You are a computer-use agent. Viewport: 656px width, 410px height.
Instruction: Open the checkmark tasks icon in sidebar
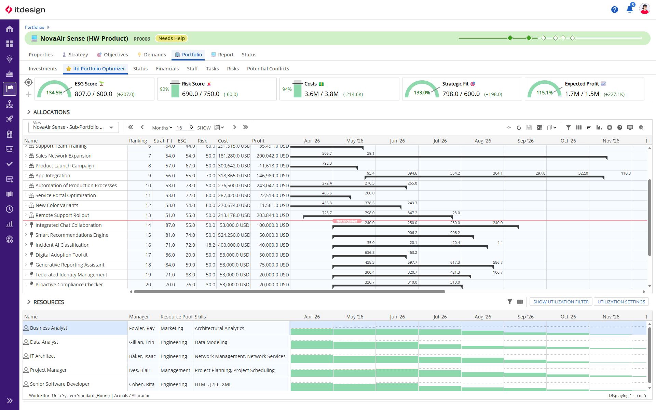tap(10, 164)
